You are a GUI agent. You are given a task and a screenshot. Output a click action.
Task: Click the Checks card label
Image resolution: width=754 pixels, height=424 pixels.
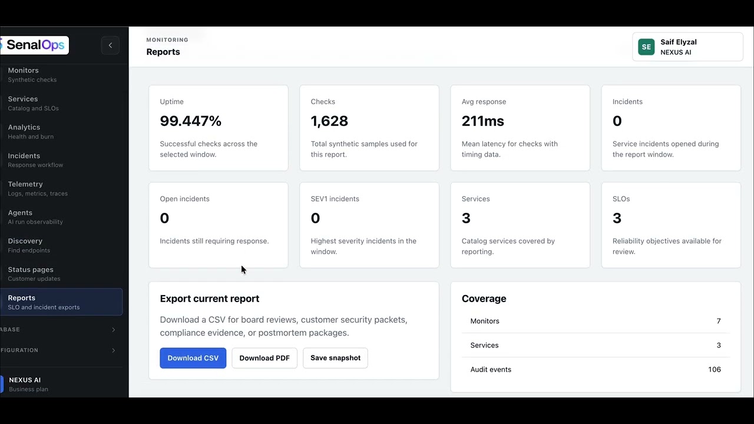(x=323, y=102)
